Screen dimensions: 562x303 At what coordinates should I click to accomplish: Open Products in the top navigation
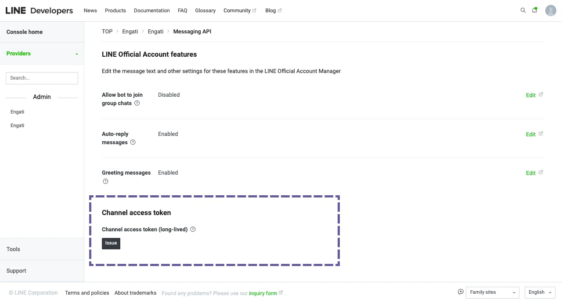click(115, 11)
